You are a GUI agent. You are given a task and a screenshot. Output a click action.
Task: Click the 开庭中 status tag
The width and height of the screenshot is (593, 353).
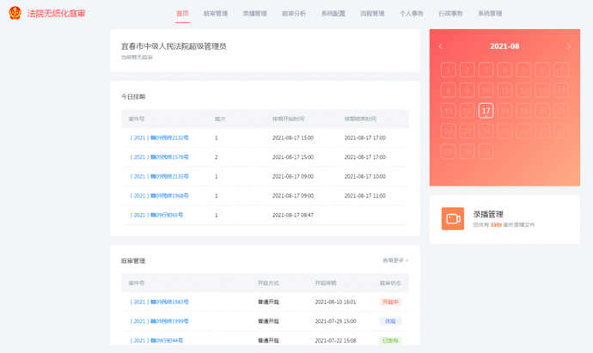click(390, 302)
